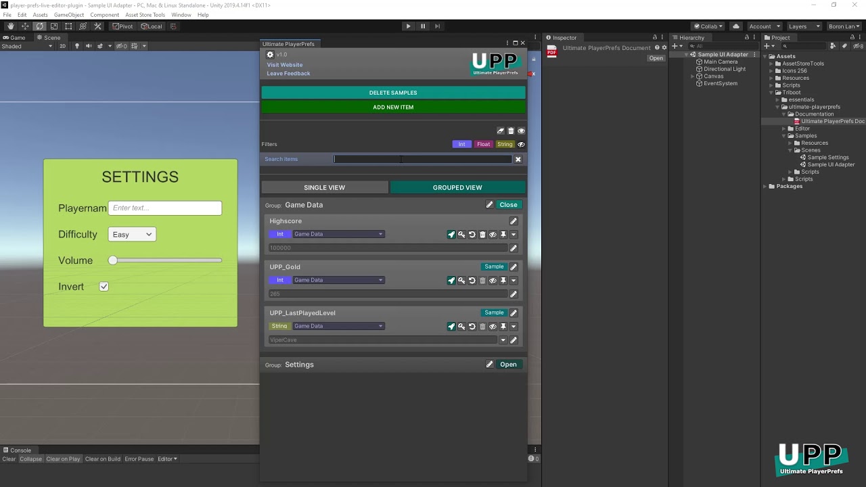Open the Layers dropdown
Image resolution: width=866 pixels, height=487 pixels.
[x=803, y=26]
